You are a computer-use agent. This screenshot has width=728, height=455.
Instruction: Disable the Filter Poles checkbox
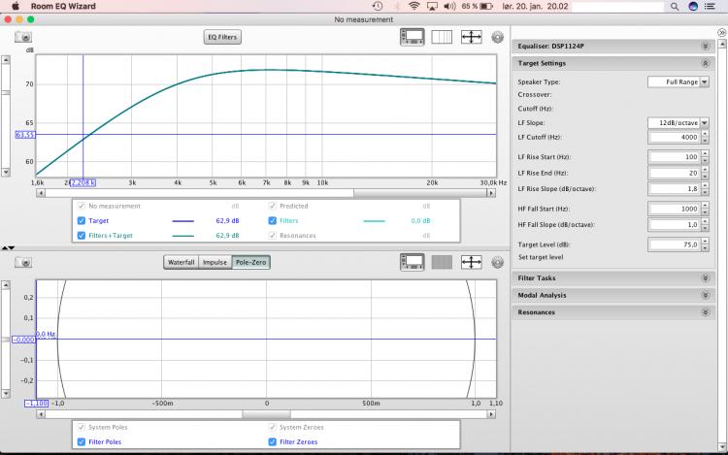point(81,442)
